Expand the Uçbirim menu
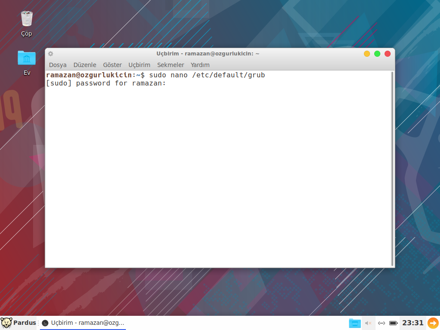The width and height of the screenshot is (440, 330). pyautogui.click(x=139, y=65)
